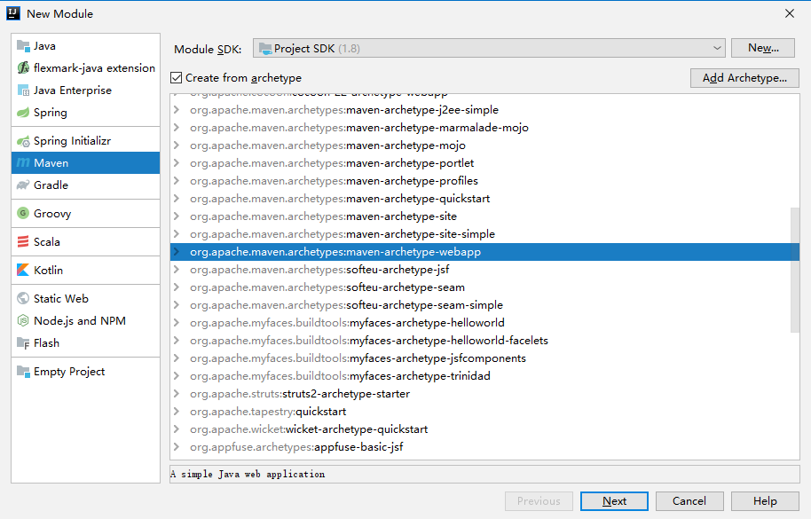Click the Java module icon
Viewport: 811px width, 519px height.
click(23, 46)
